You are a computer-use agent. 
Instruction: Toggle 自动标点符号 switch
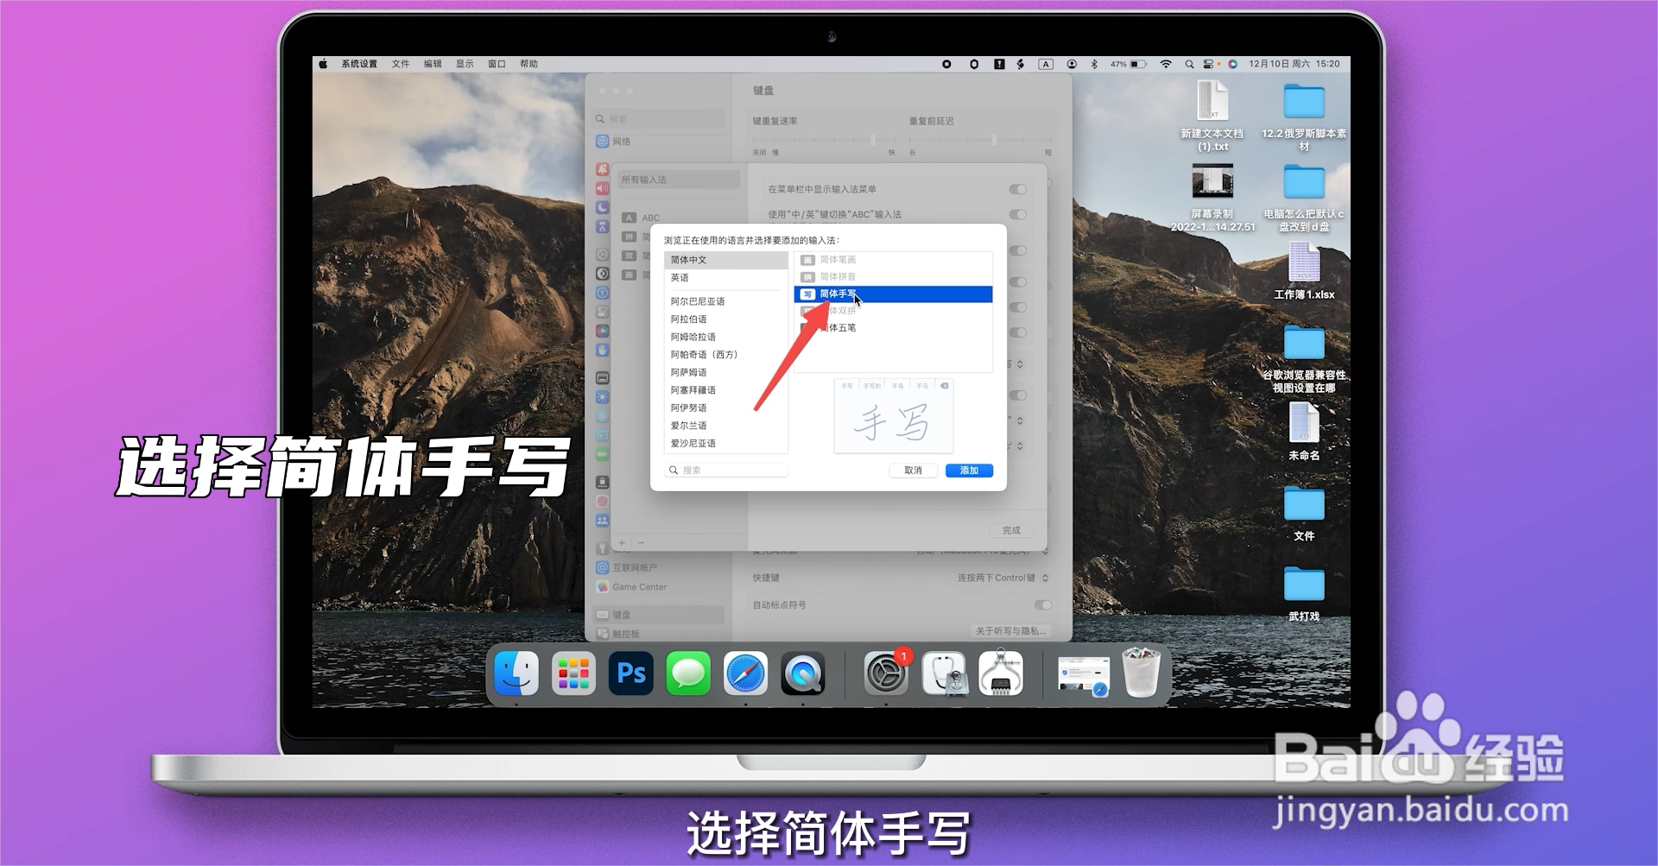(x=1043, y=605)
